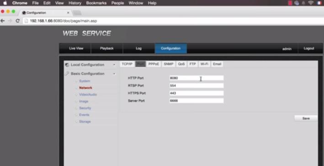
Task: Click the WEB SERVICE logo text
Action: click(87, 33)
